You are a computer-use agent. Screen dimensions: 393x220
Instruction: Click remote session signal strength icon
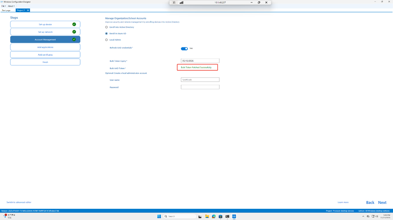(181, 2)
